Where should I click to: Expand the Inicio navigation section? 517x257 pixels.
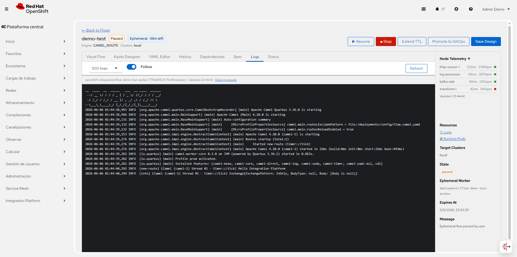pyautogui.click(x=36, y=41)
